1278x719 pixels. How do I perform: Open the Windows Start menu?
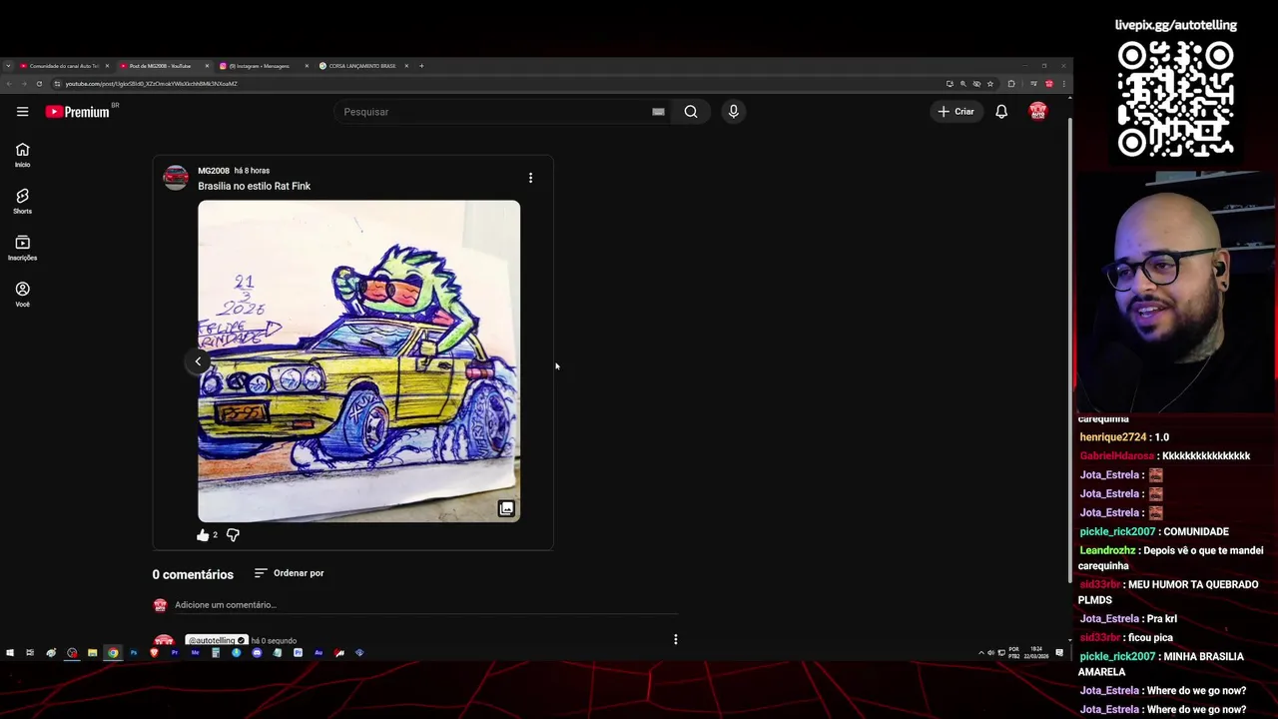(x=10, y=653)
